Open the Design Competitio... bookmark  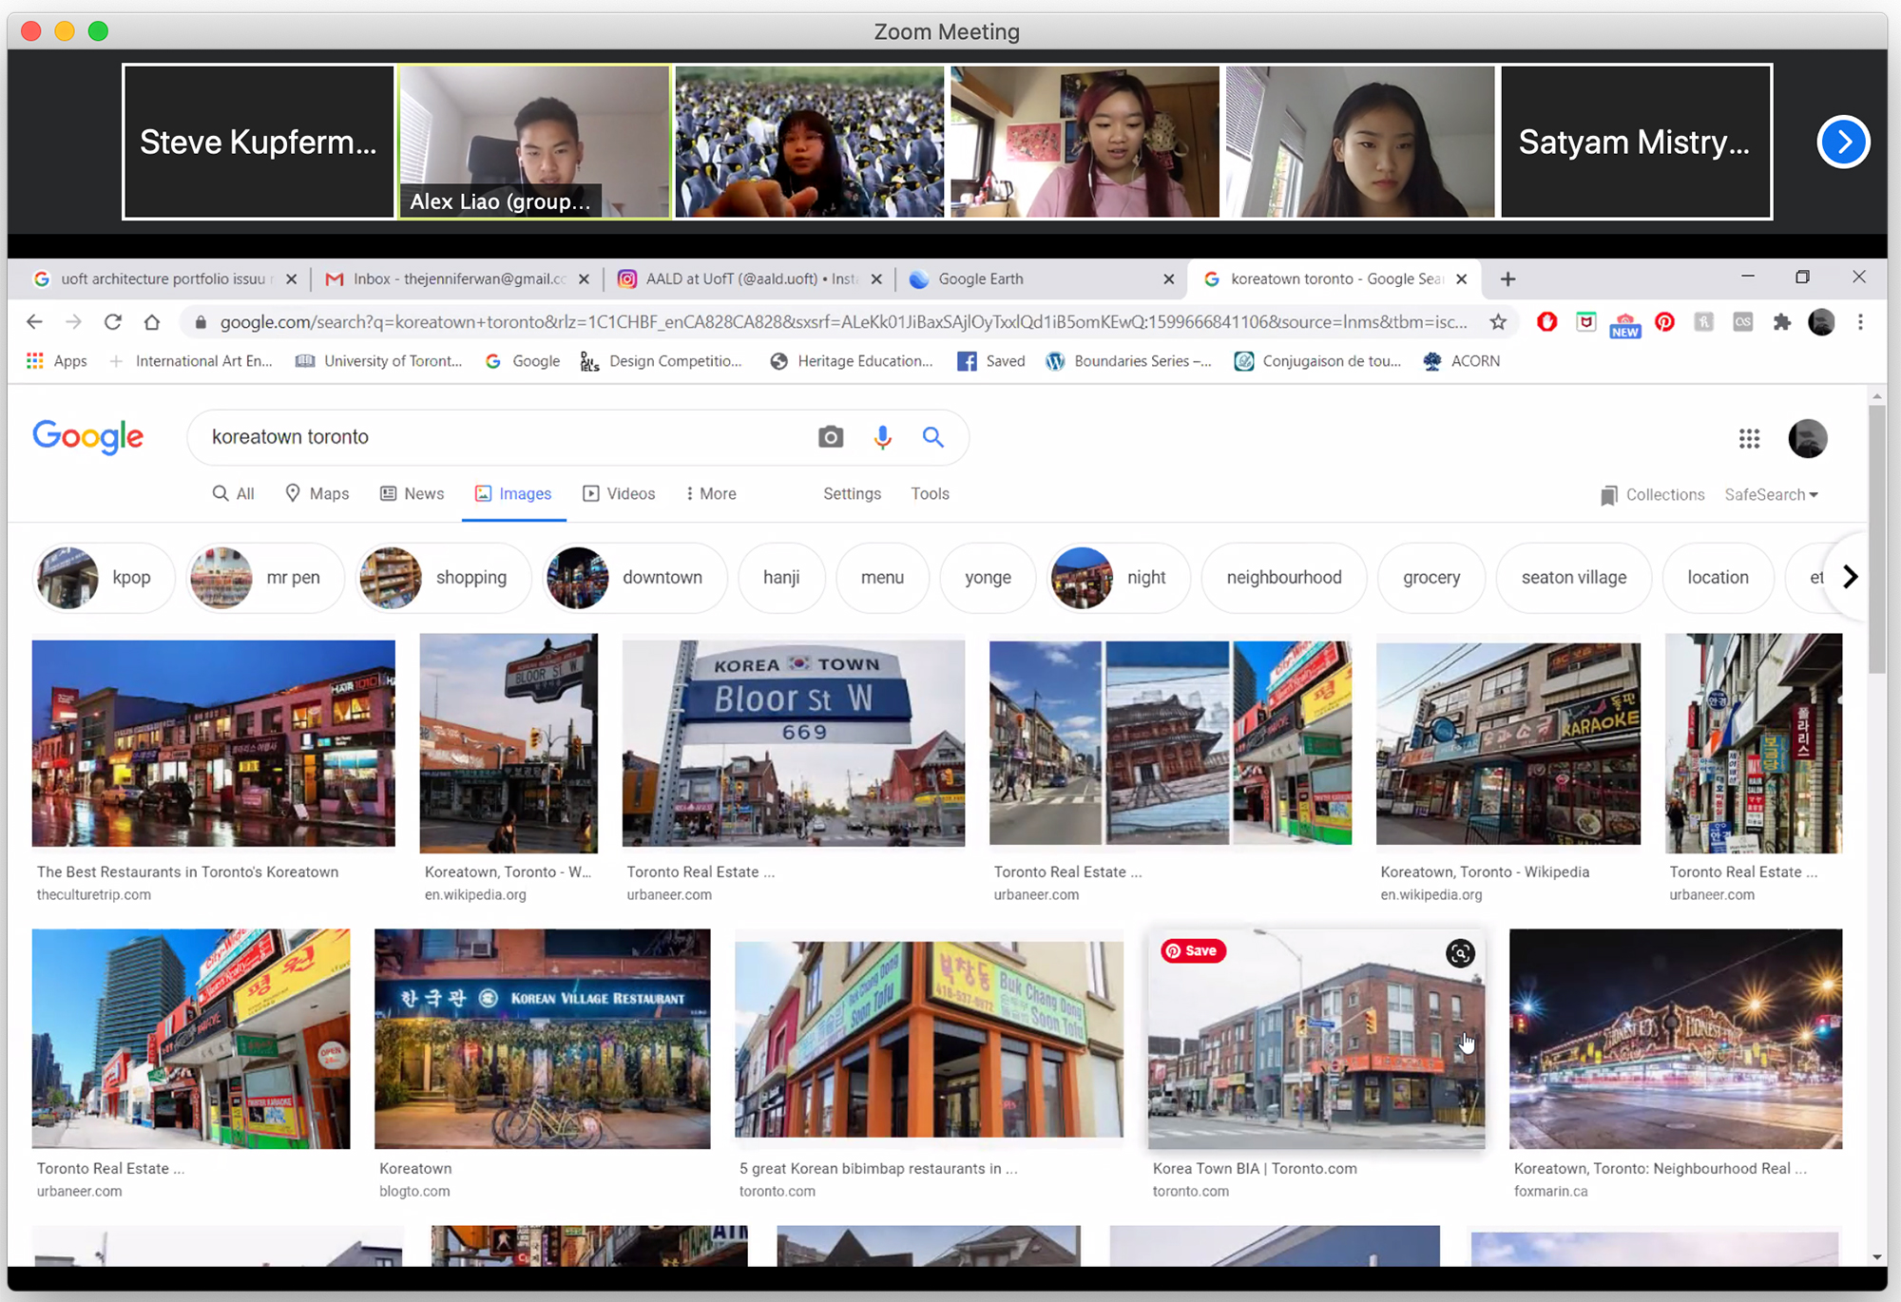coord(662,361)
